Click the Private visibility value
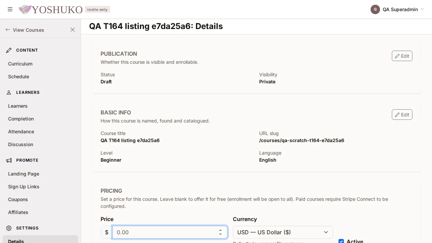The image size is (432, 243). (267, 82)
